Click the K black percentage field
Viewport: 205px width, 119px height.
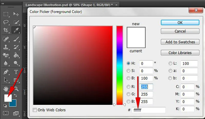tap(188, 109)
